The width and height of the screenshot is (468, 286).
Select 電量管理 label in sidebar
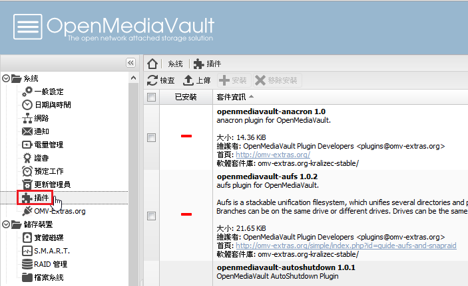click(49, 145)
